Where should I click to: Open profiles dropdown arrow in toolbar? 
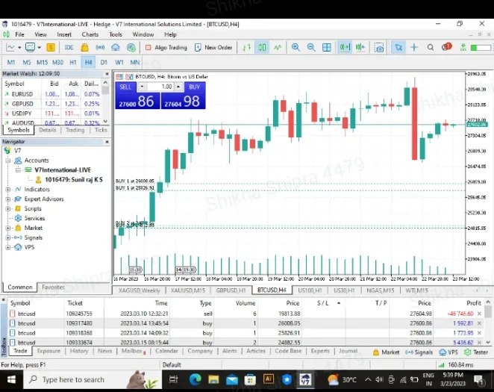tap(40, 48)
